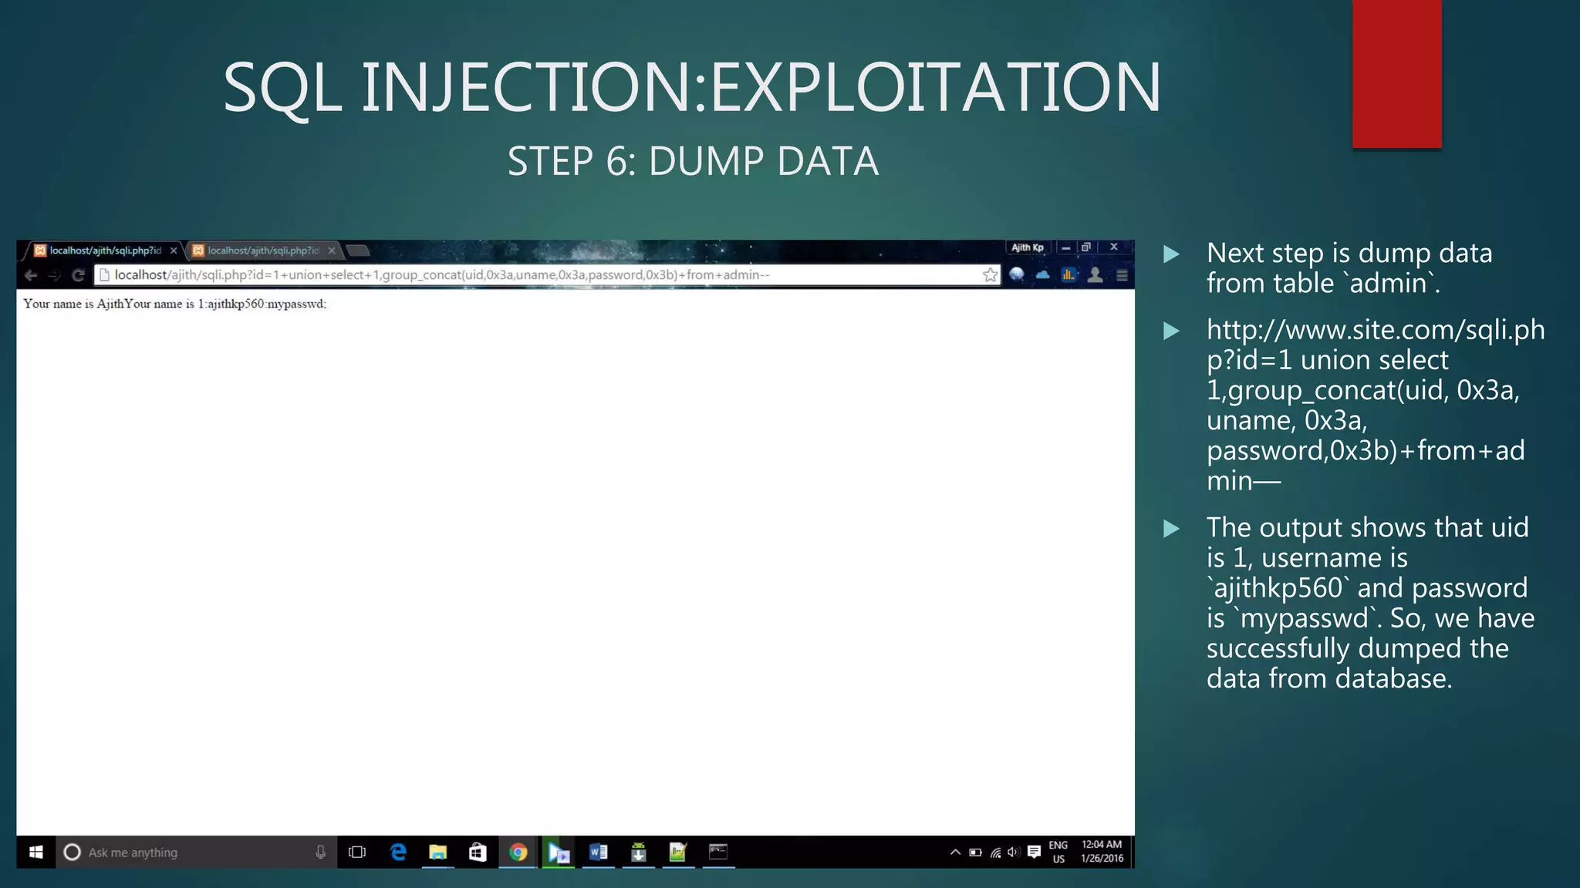The image size is (1580, 888).
Task: Click the browser back arrow
Action: [31, 275]
